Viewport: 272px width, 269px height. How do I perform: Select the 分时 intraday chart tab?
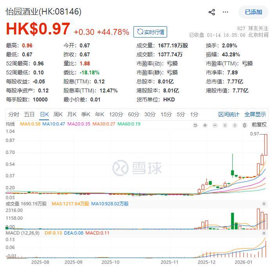[x=14, y=114]
